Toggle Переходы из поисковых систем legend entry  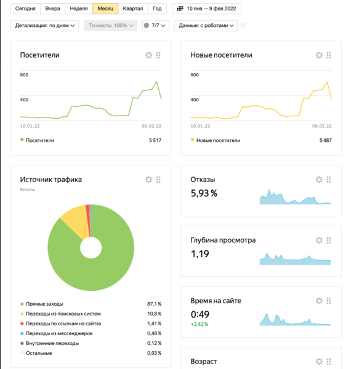60,314
